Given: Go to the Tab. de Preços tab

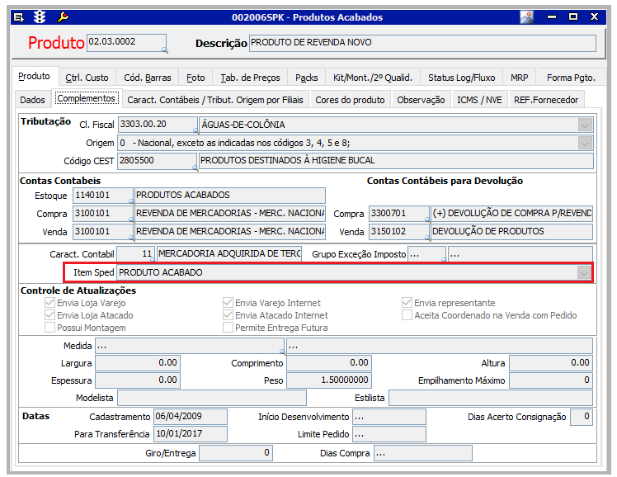Looking at the screenshot, I should pos(250,78).
